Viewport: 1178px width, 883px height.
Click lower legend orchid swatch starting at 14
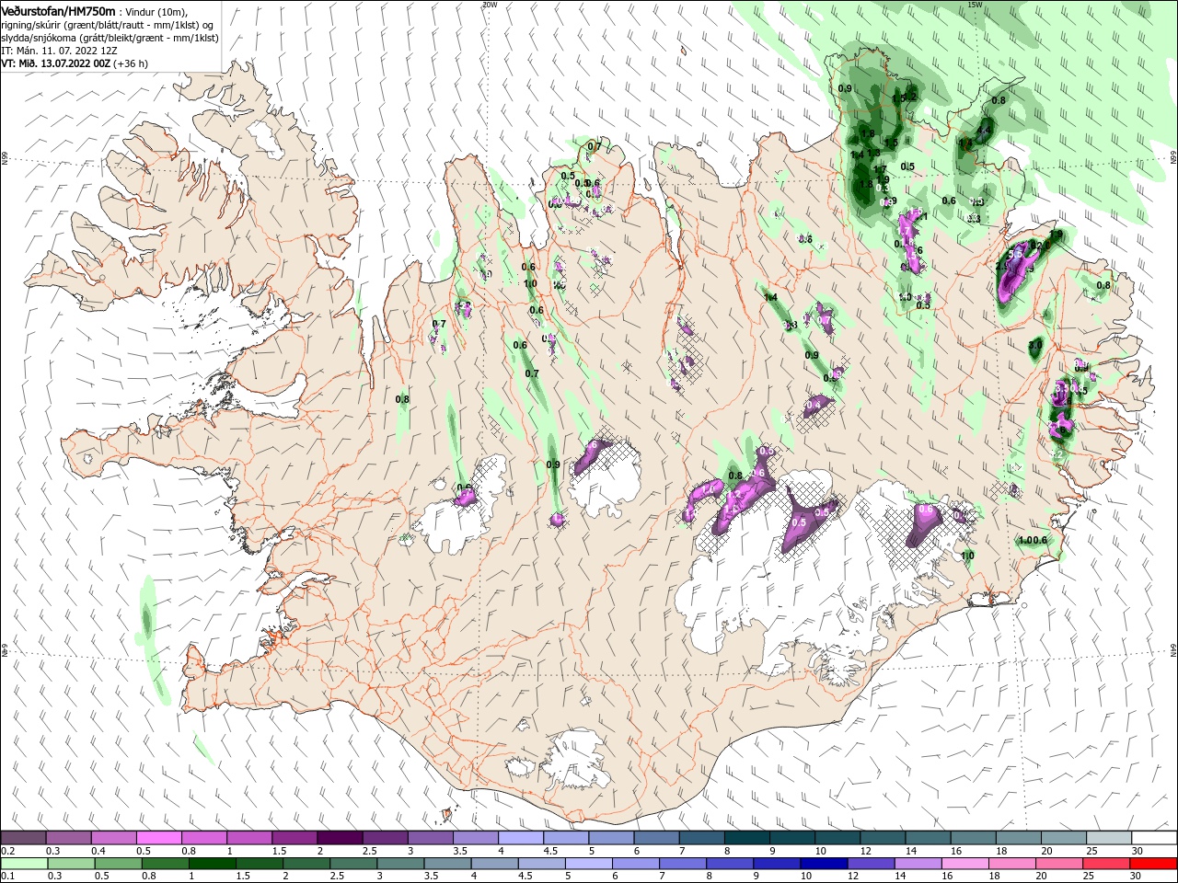(x=918, y=863)
